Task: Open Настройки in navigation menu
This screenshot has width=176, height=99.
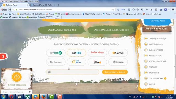Action: (x=154, y=73)
